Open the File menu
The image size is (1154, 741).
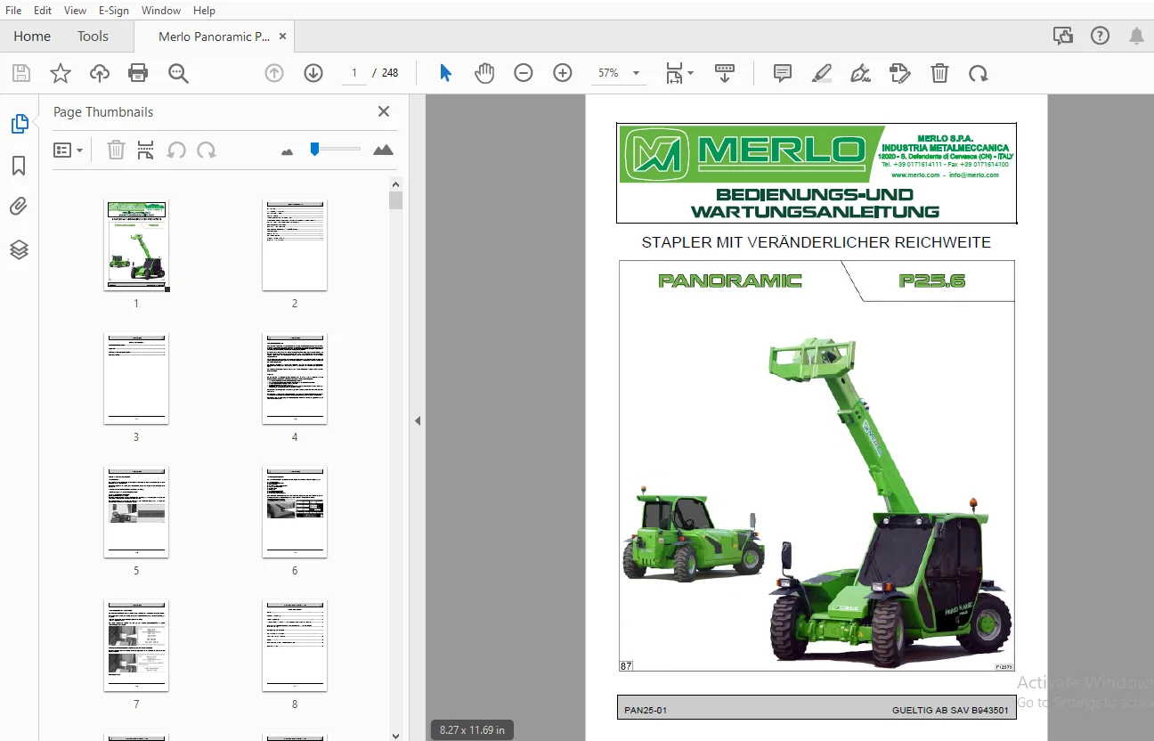(13, 11)
